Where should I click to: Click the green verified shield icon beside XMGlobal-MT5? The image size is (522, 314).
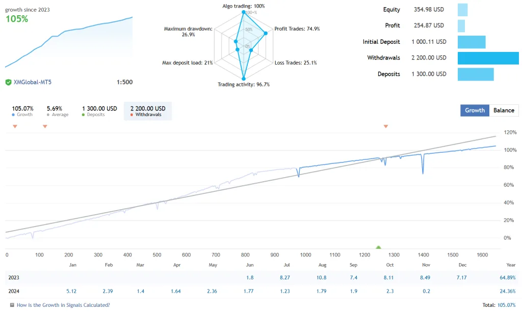coord(8,82)
